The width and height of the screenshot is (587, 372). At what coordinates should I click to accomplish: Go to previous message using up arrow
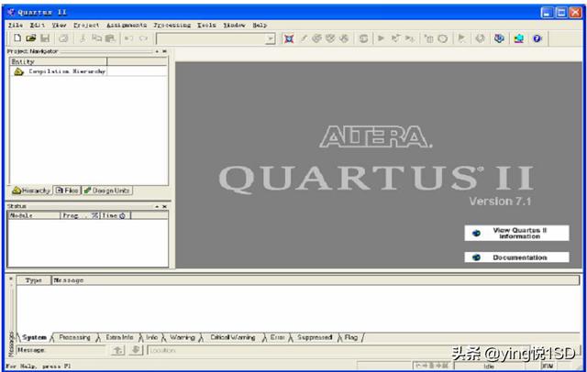(117, 350)
